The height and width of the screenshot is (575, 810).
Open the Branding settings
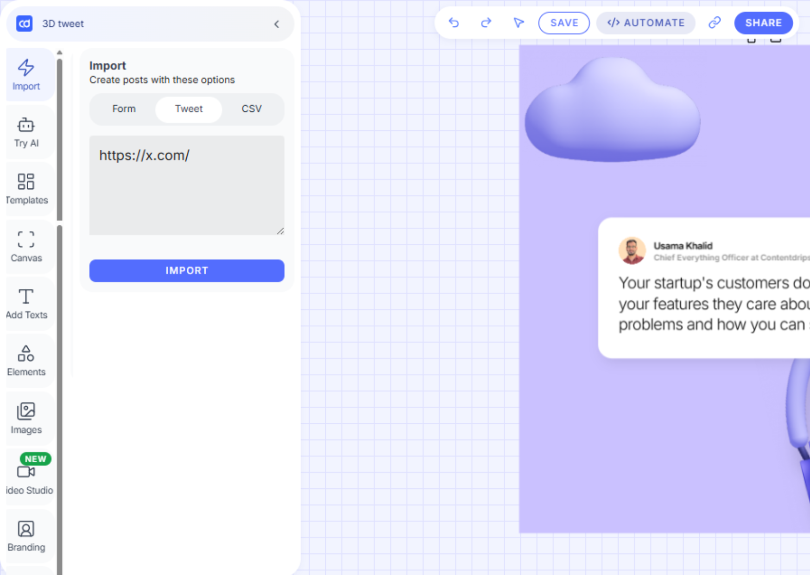(26, 536)
